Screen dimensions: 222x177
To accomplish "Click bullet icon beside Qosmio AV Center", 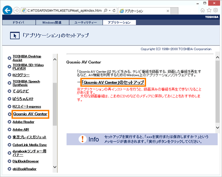I will [9, 114].
